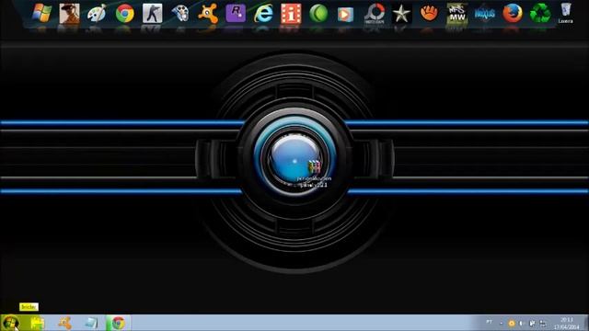
Task: Launch Google Chrome from the top dock
Action: tap(125, 14)
